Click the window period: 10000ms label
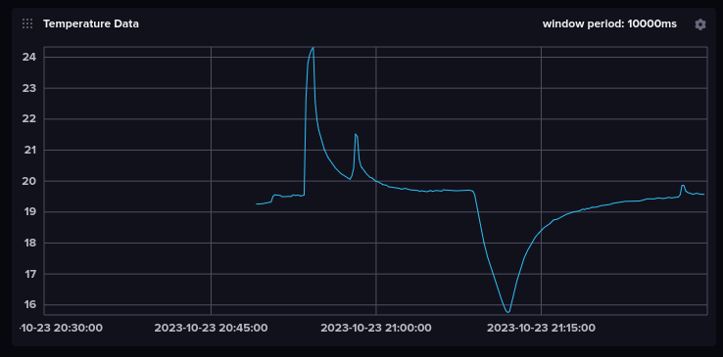The height and width of the screenshot is (357, 723). [x=609, y=23]
